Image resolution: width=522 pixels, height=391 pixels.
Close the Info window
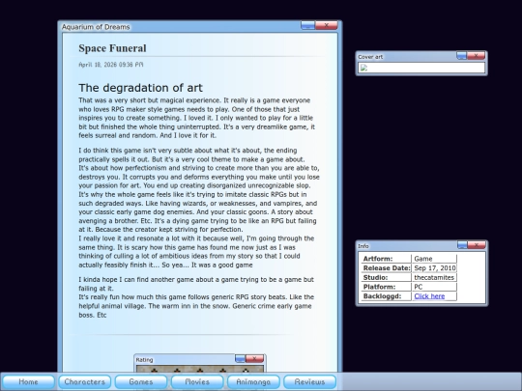pos(477,245)
